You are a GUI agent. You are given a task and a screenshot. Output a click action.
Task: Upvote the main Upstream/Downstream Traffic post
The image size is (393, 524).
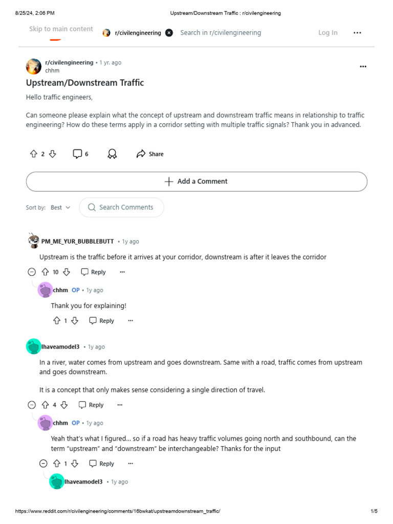click(33, 154)
